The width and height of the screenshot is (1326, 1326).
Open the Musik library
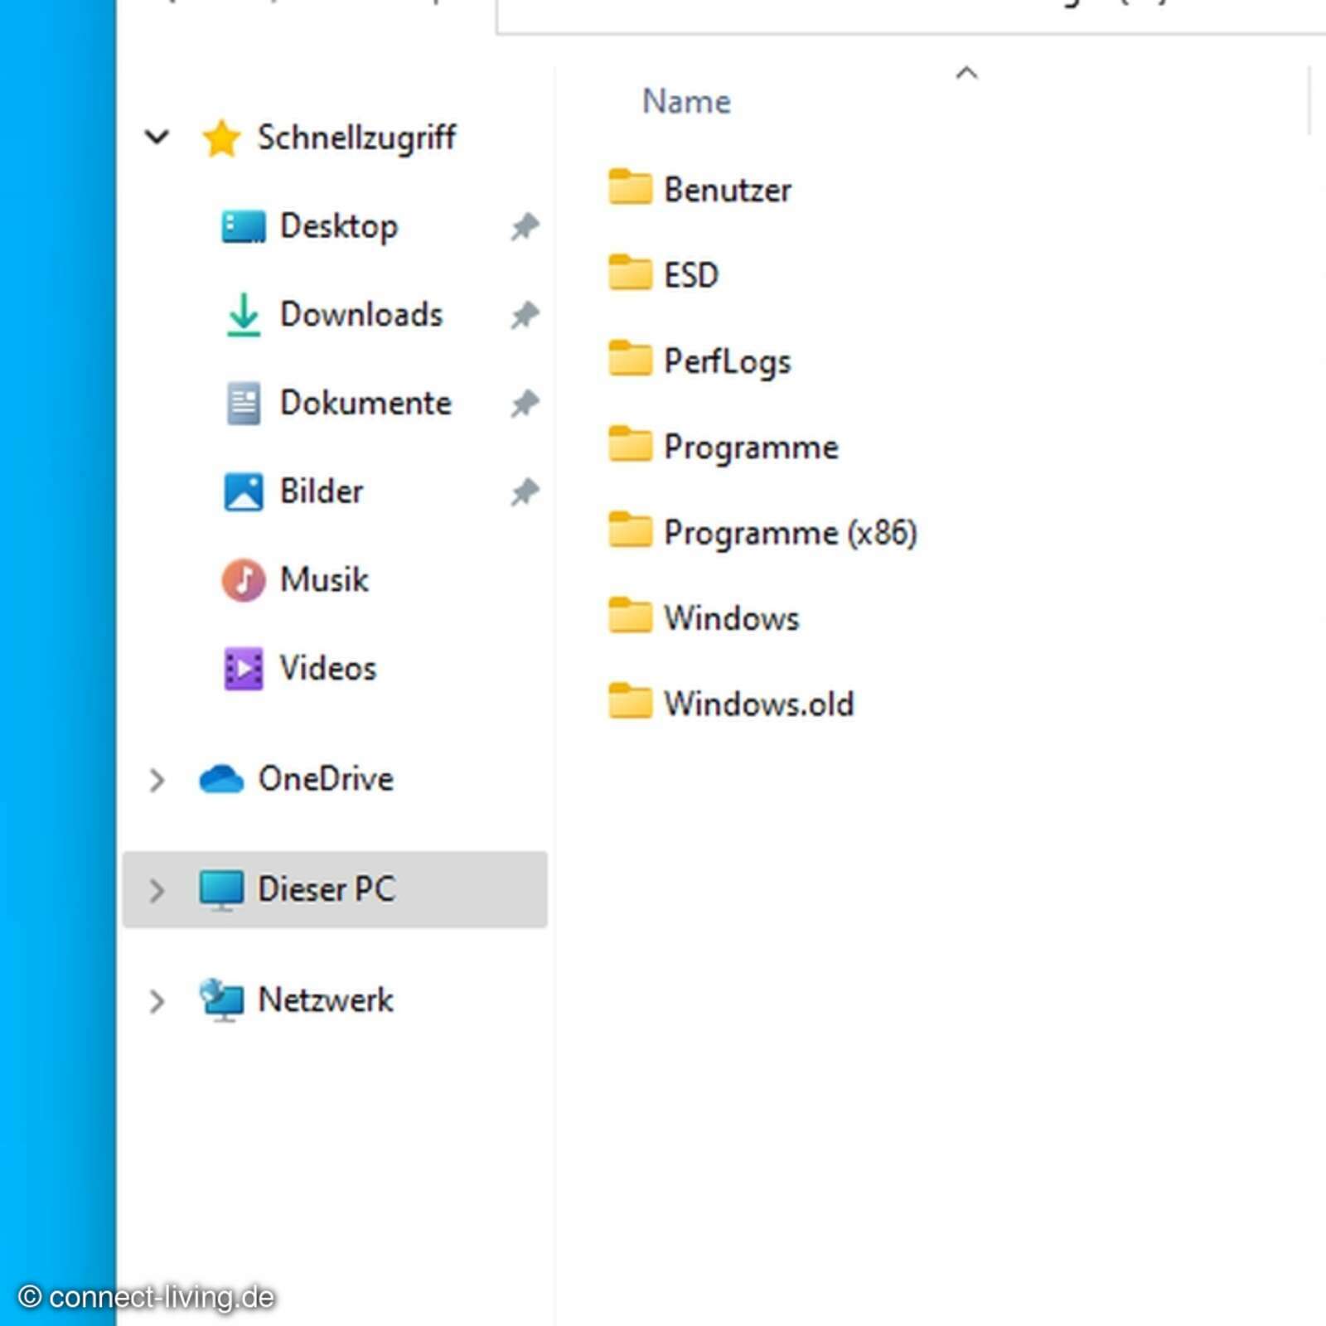coord(324,579)
